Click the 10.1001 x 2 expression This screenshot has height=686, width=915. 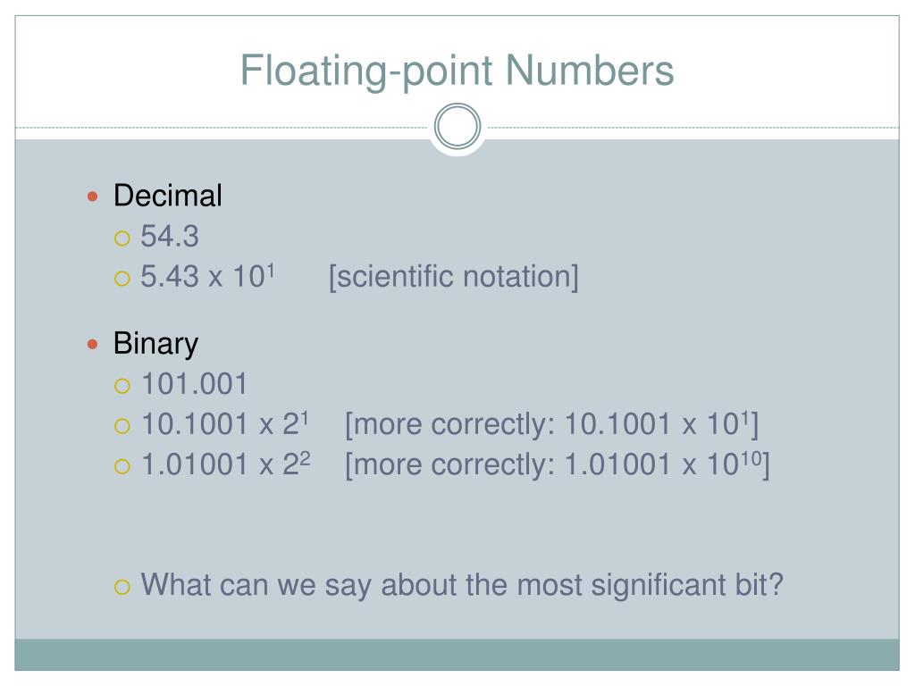point(225,423)
